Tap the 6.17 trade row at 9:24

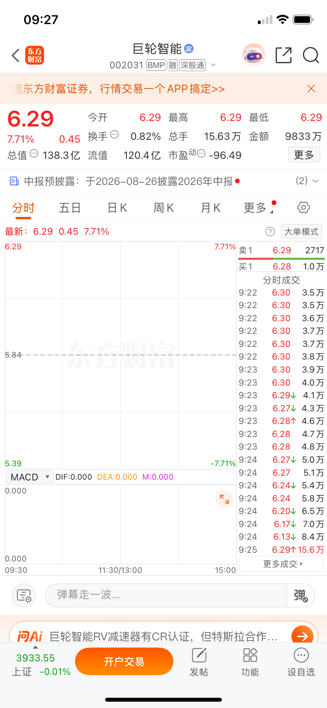[x=281, y=524]
